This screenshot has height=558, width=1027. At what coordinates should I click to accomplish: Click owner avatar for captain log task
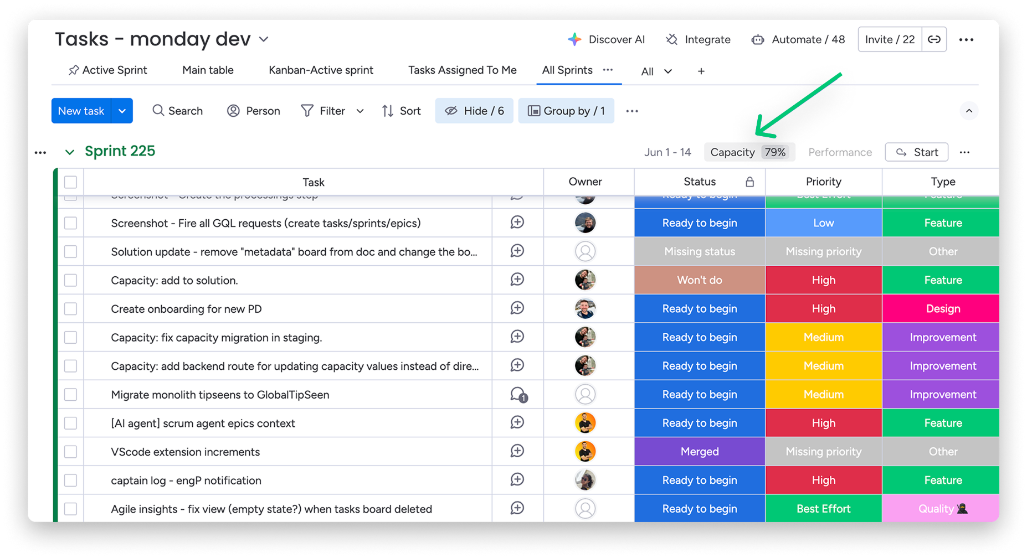coord(585,480)
